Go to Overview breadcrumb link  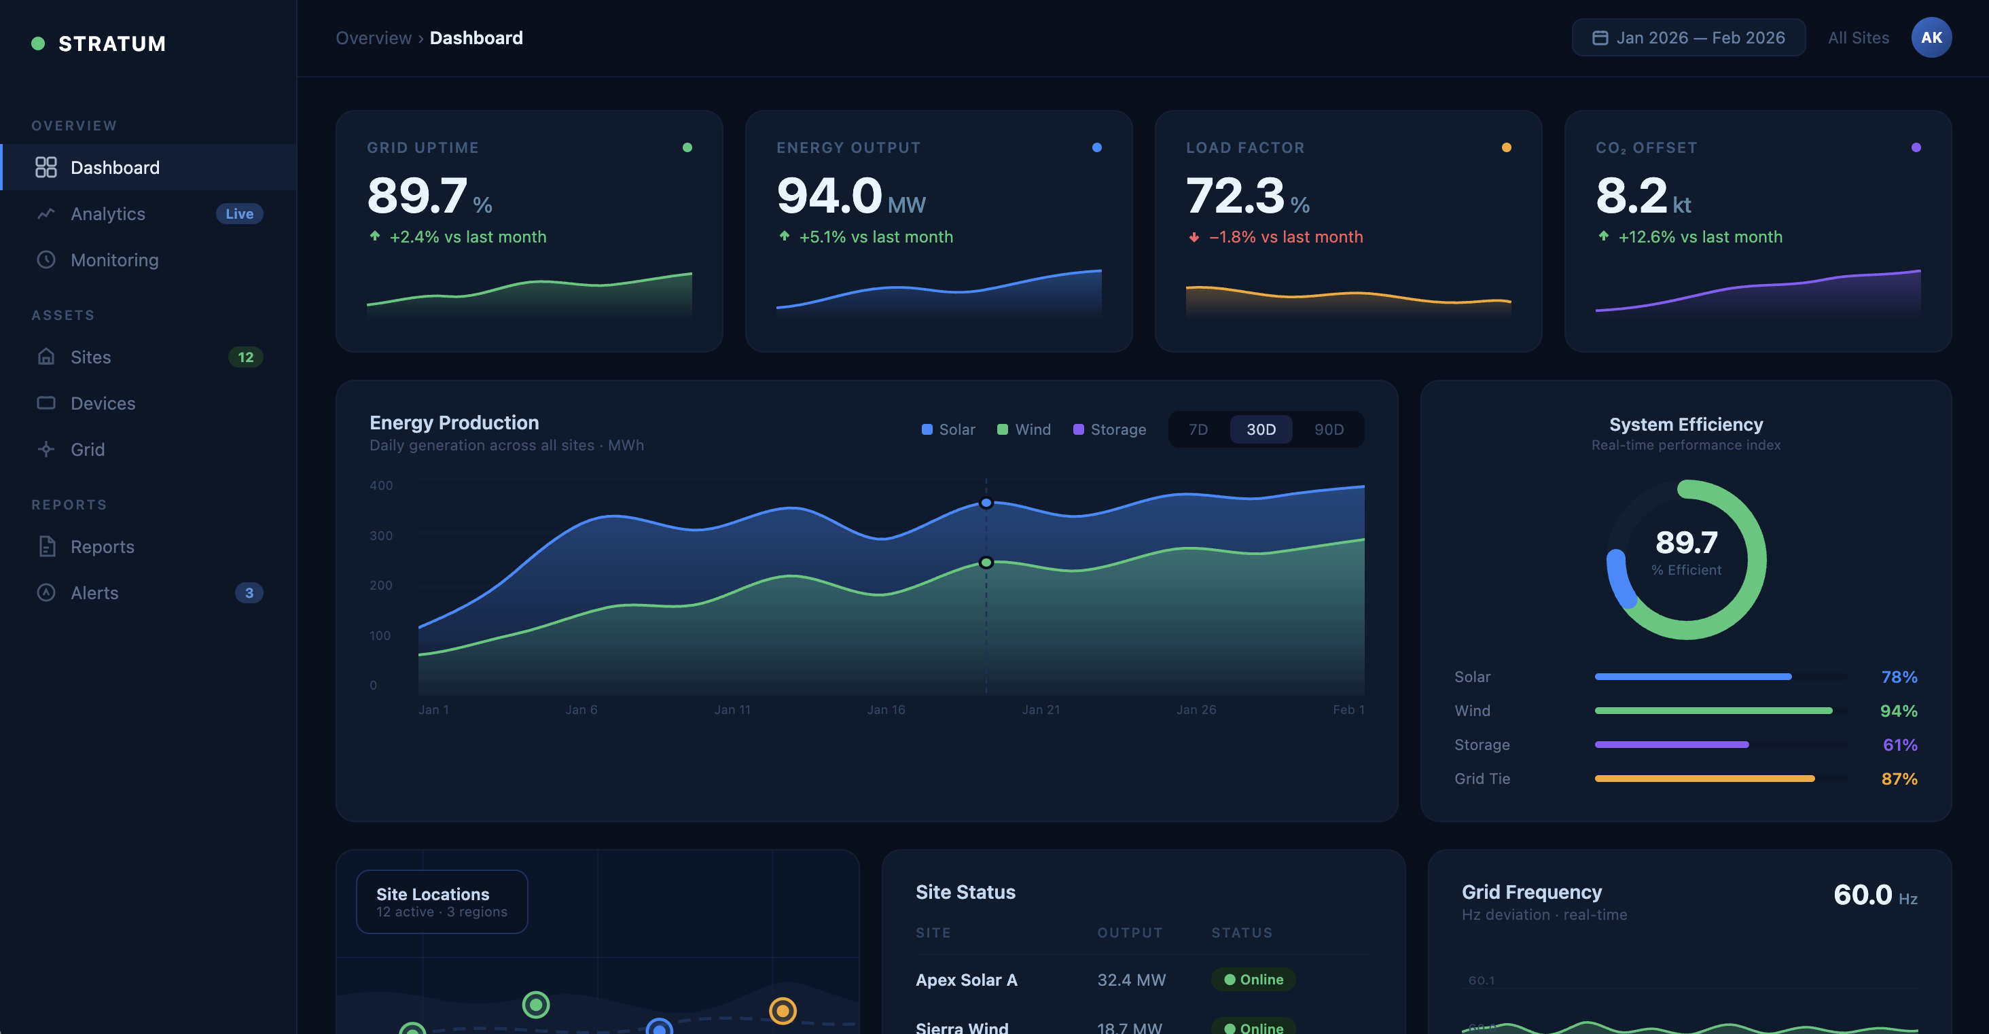(x=374, y=38)
